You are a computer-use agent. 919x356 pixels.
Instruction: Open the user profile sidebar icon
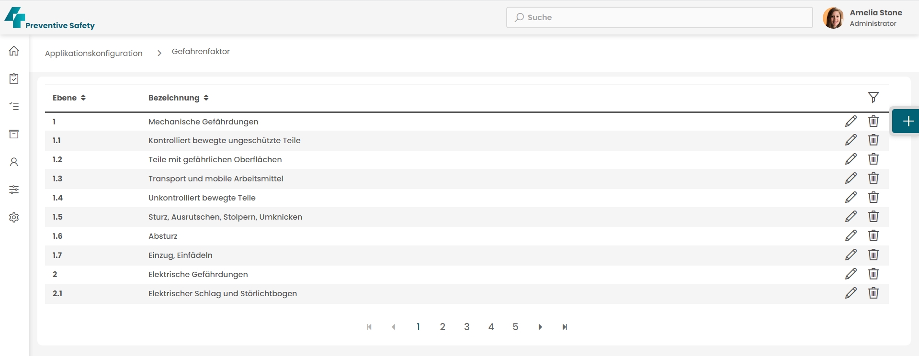pos(14,162)
